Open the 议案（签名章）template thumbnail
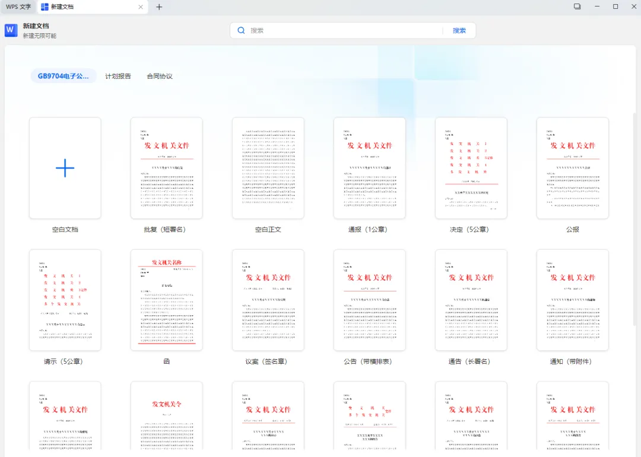The width and height of the screenshot is (641, 457). [268, 300]
